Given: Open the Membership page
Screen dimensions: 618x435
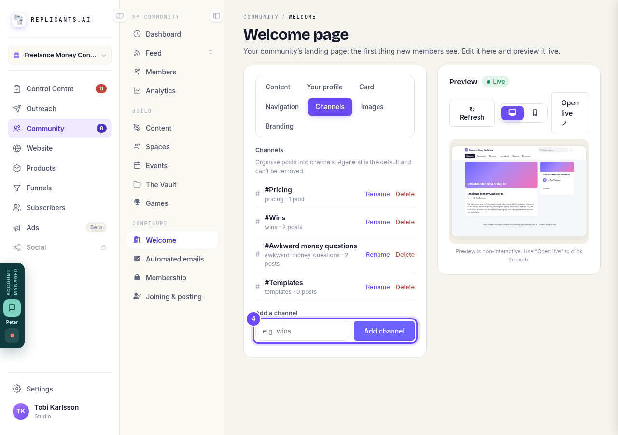Looking at the screenshot, I should 173,278.
